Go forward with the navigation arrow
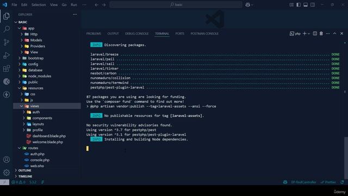The width and height of the screenshot is (348, 196). pos(104,5)
